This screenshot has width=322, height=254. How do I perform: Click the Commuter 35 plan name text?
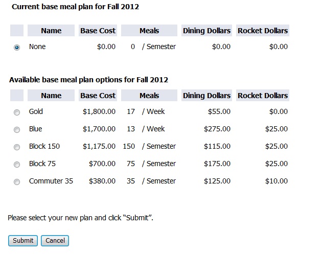[51, 181]
